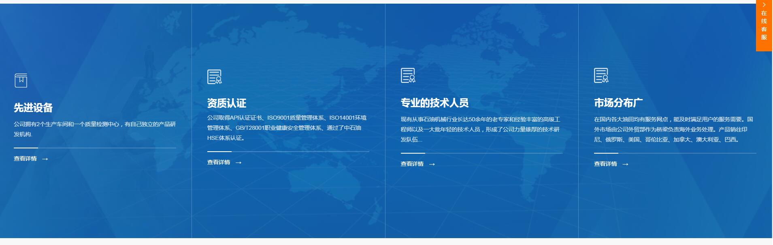Open 查看详情 link for 先进设备

coord(25,159)
